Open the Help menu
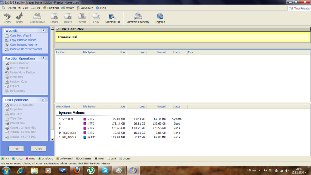This screenshot has height=175, width=311. tap(101, 8)
